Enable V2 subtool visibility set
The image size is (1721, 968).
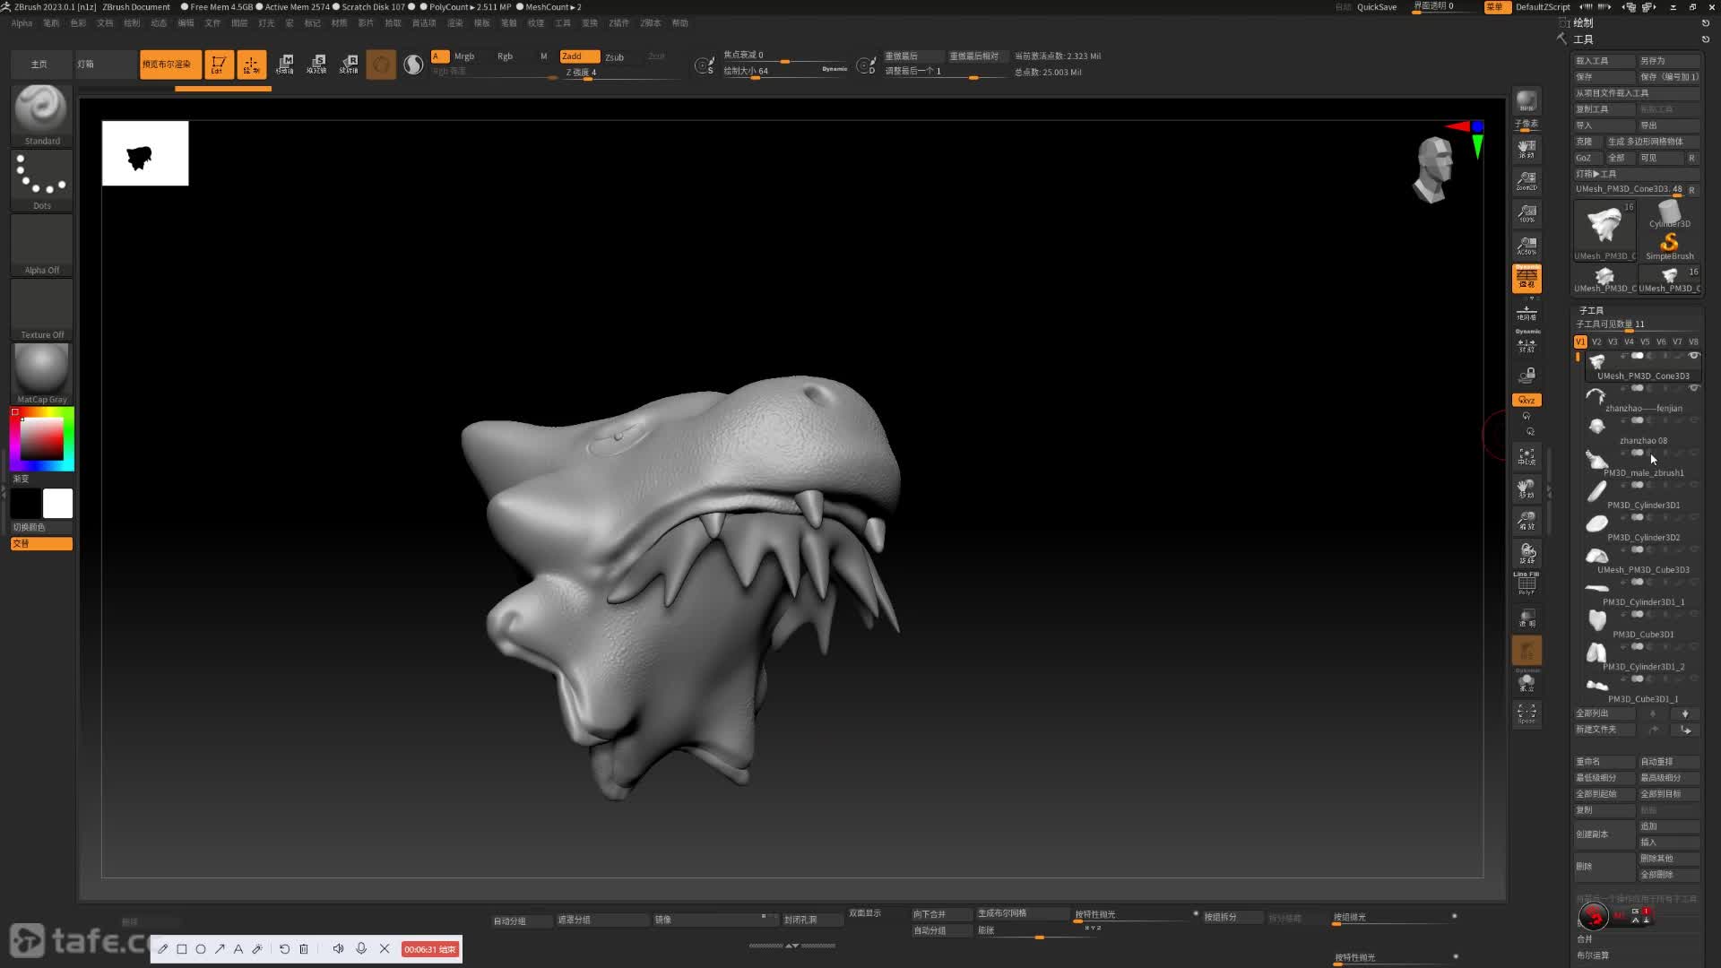[1596, 341]
